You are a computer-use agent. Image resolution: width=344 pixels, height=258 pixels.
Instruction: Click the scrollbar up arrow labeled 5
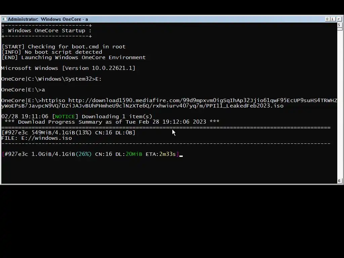click(x=339, y=25)
